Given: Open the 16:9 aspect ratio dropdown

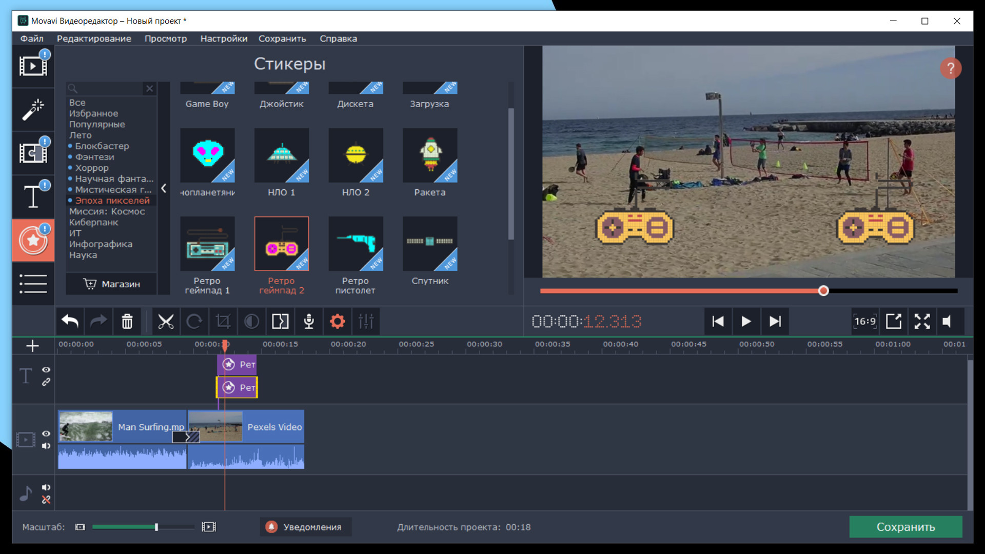Looking at the screenshot, I should 865,322.
